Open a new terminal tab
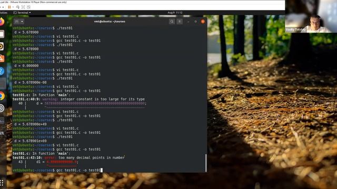The image size is (337, 189). 17,22
